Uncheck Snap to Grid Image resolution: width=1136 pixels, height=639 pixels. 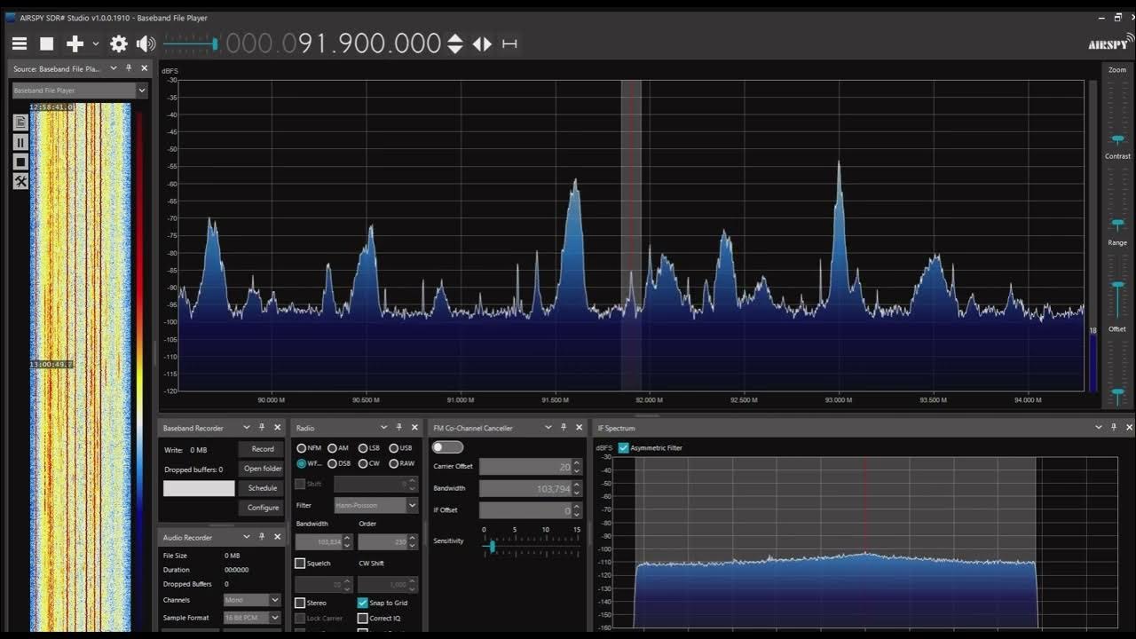(x=362, y=603)
